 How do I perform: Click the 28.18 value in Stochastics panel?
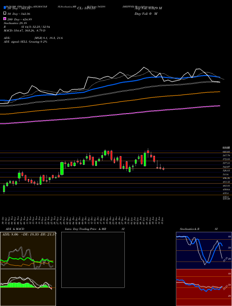click(x=225, y=259)
